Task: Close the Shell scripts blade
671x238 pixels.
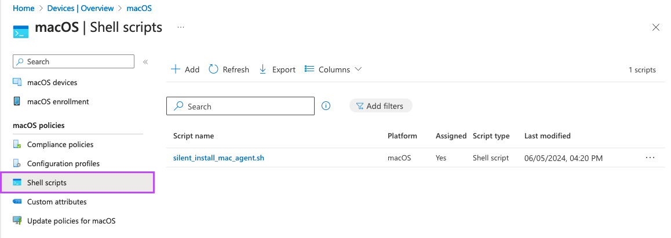Action: [x=656, y=27]
